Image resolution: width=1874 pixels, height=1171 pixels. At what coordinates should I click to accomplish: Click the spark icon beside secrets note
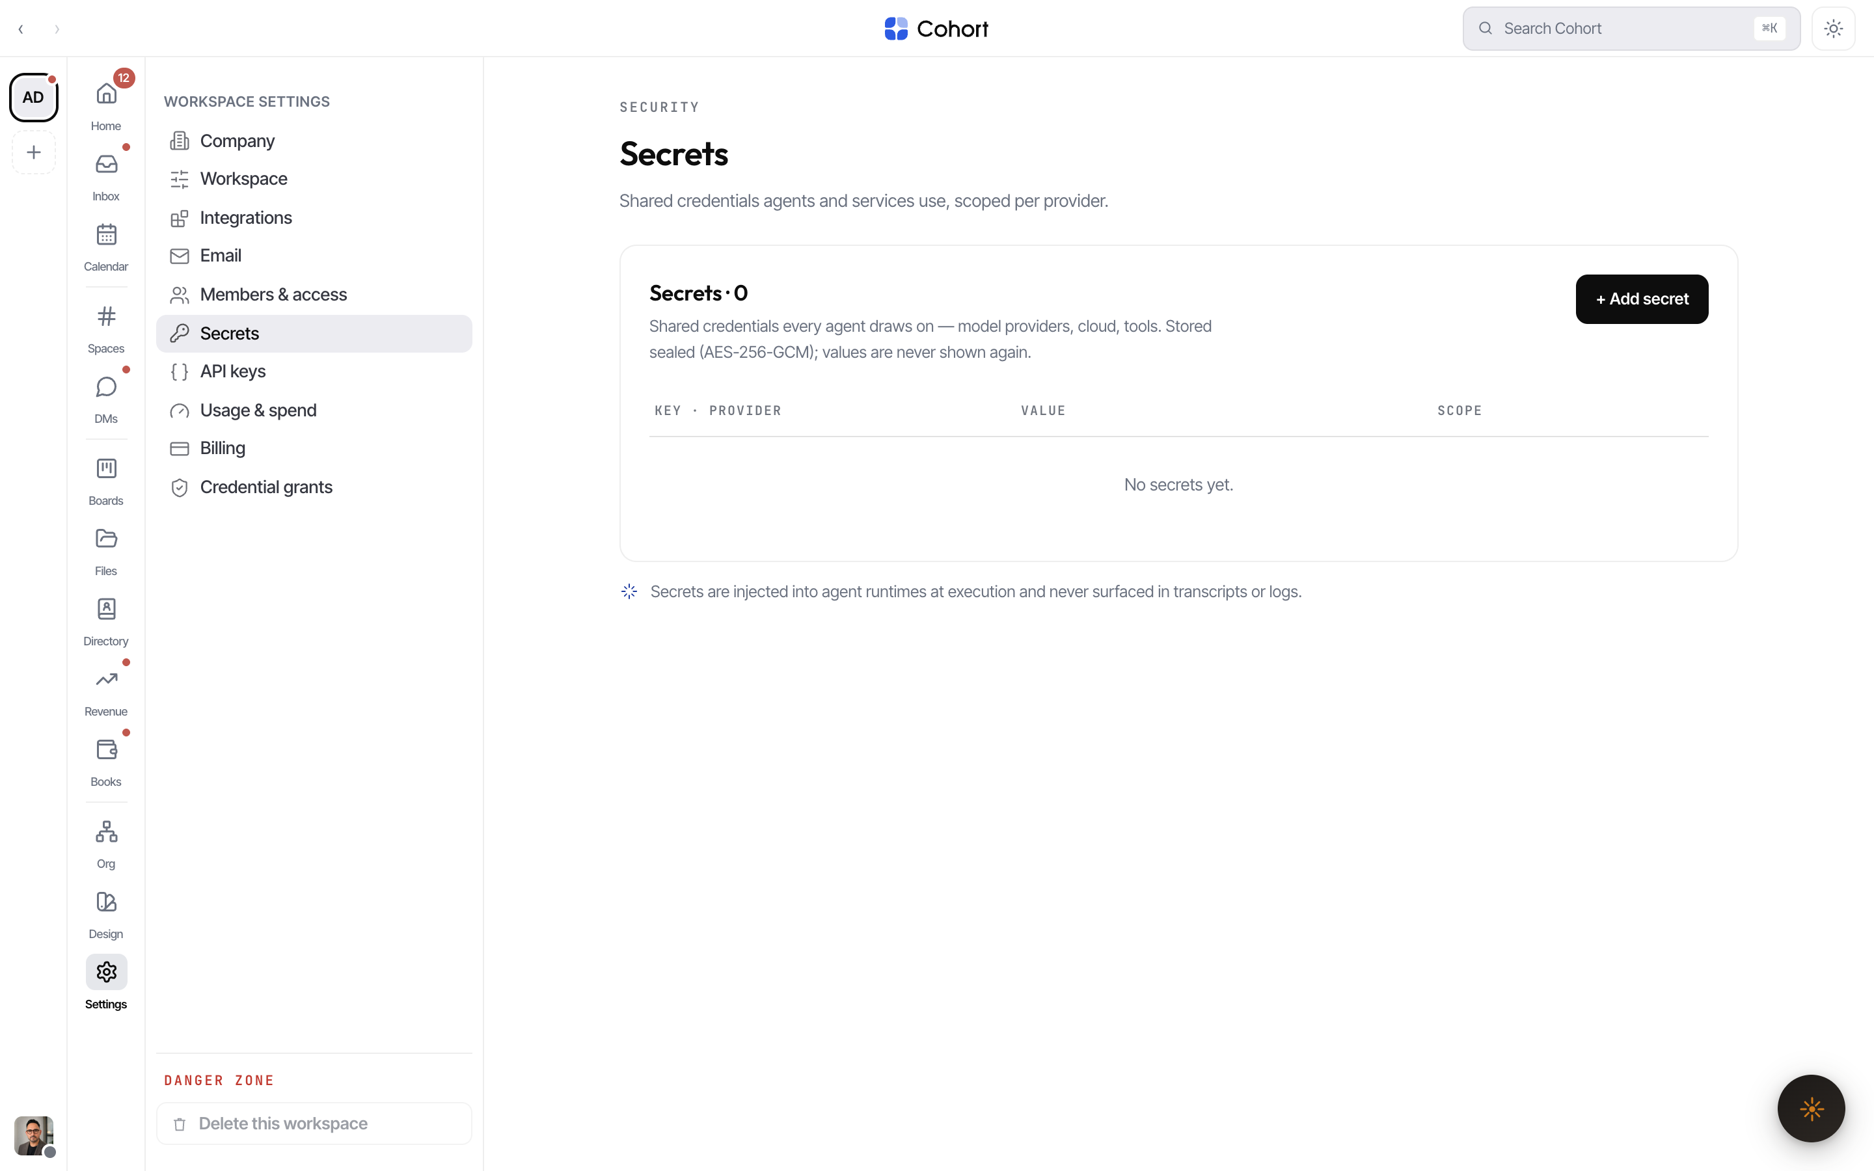pos(629,592)
